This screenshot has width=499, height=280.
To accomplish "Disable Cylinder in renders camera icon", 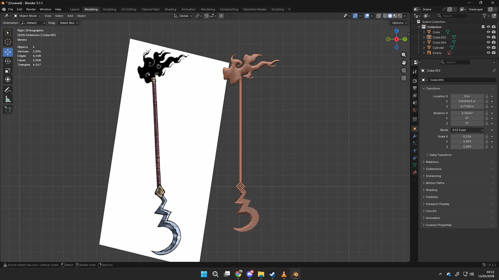I will 494,48.
